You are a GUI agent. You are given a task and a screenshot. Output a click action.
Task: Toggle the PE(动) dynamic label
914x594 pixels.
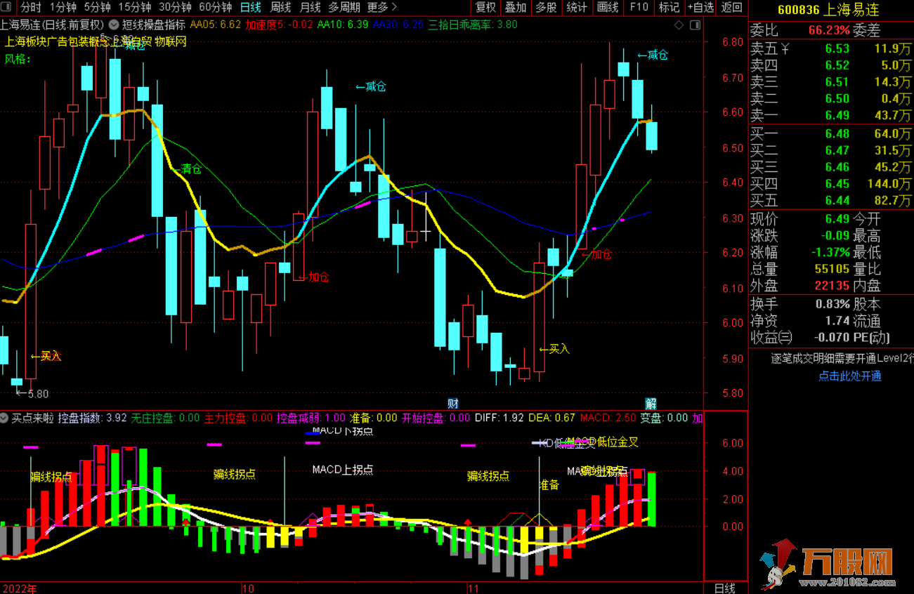pyautogui.click(x=871, y=338)
